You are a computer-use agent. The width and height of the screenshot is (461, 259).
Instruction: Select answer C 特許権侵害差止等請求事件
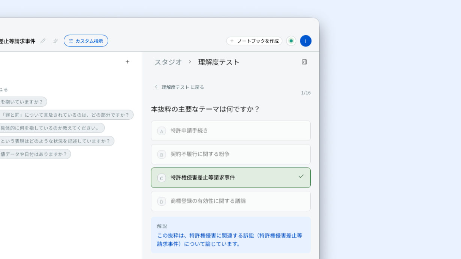231,178
